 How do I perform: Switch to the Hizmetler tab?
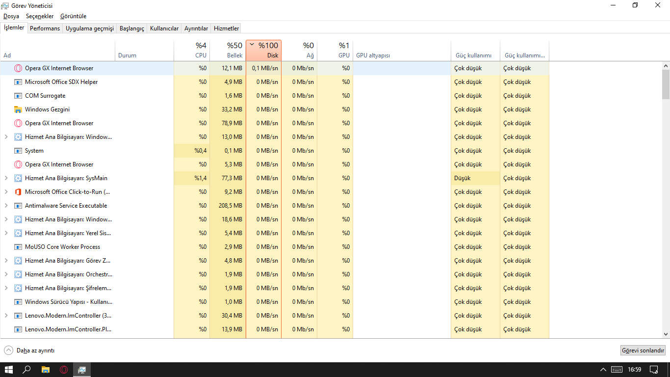[x=227, y=28]
